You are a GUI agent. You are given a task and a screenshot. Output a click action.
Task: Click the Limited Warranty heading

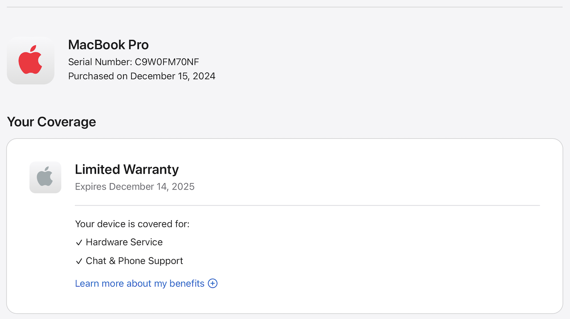coord(126,169)
